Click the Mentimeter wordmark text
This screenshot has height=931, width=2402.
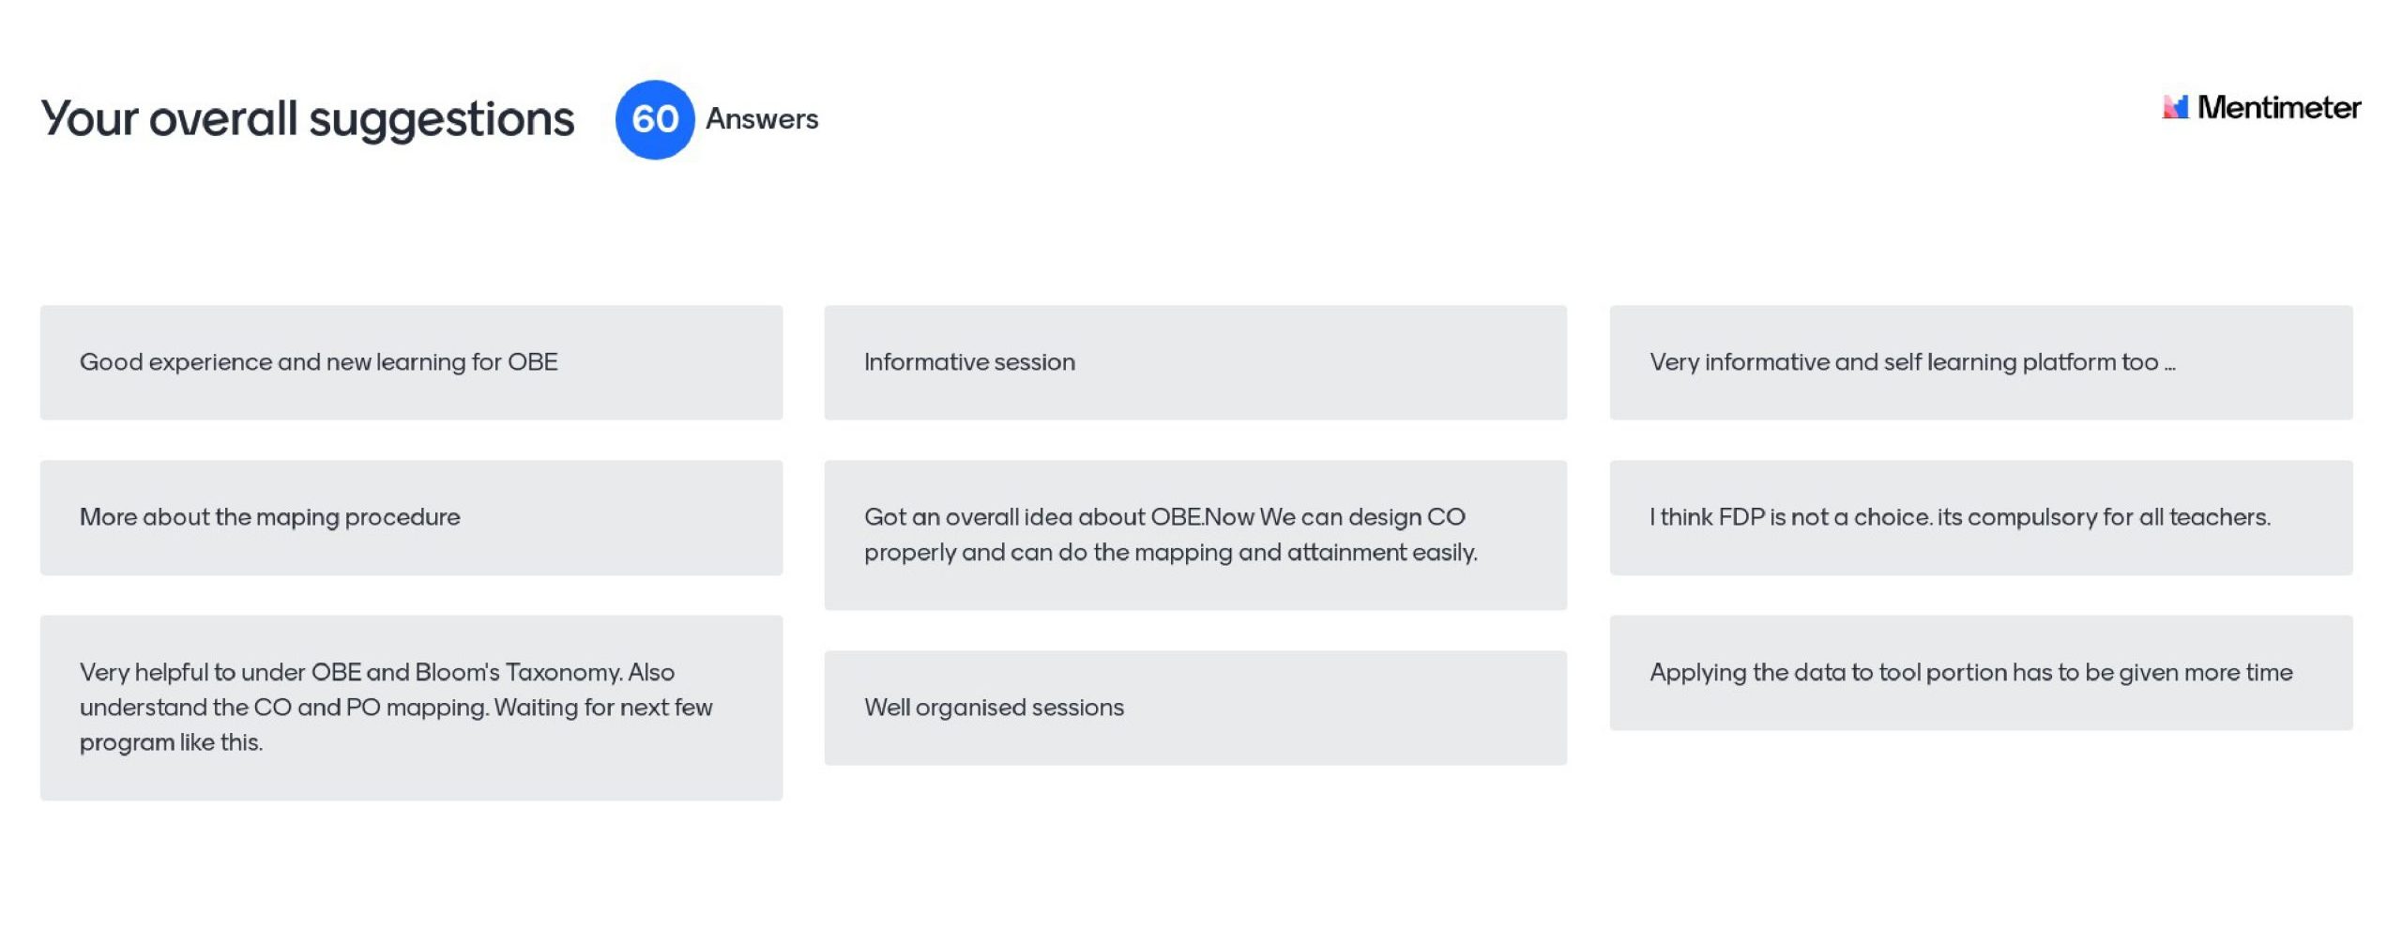coord(2278,108)
